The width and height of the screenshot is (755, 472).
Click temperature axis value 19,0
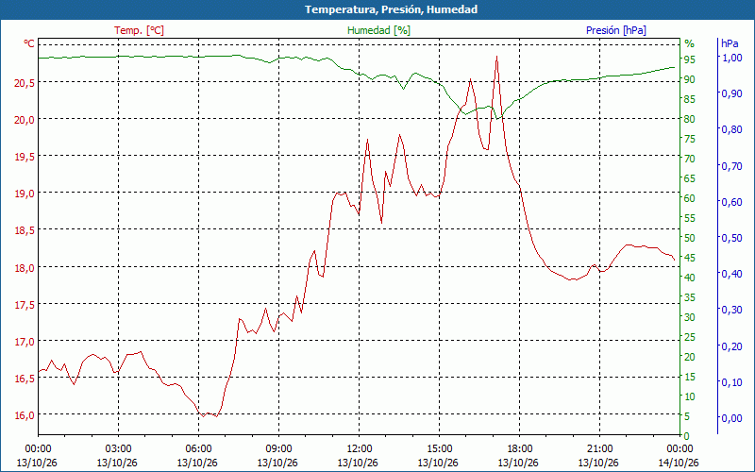(25, 194)
